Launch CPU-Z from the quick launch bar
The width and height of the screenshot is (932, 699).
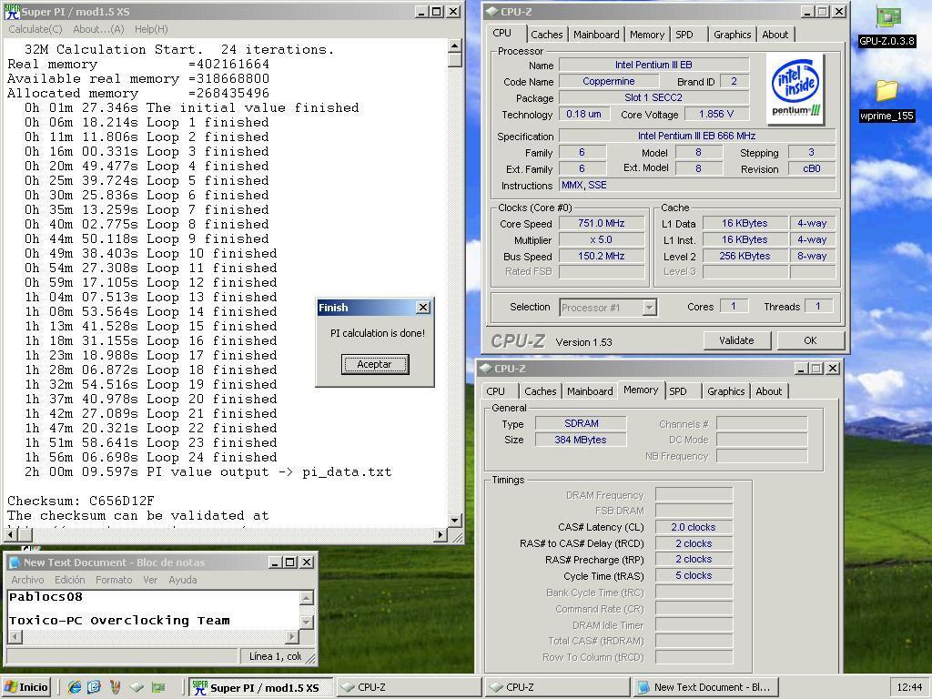(x=137, y=687)
